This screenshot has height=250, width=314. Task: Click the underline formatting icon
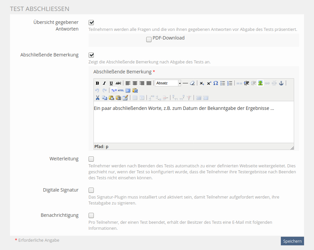(111, 83)
